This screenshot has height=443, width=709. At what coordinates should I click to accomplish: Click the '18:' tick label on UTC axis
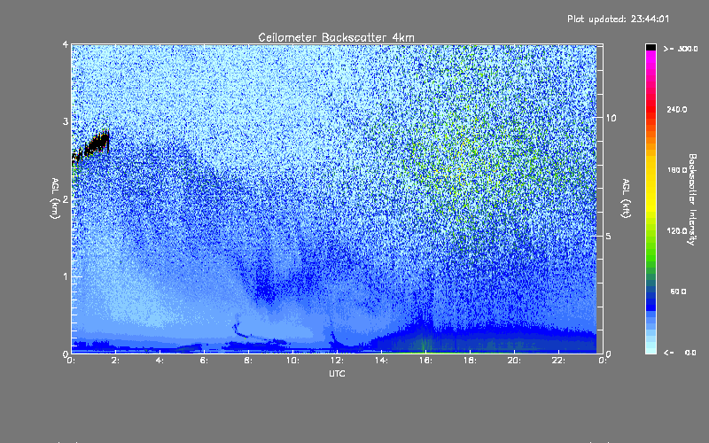[x=470, y=361]
